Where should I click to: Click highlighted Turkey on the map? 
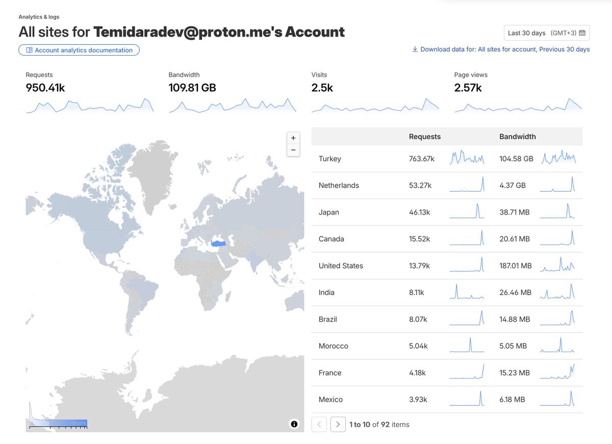pyautogui.click(x=218, y=243)
